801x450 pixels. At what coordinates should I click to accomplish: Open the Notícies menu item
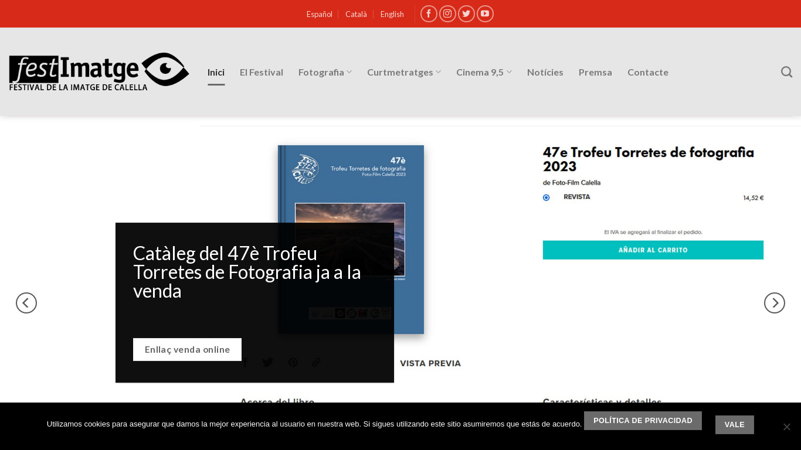pyautogui.click(x=545, y=72)
